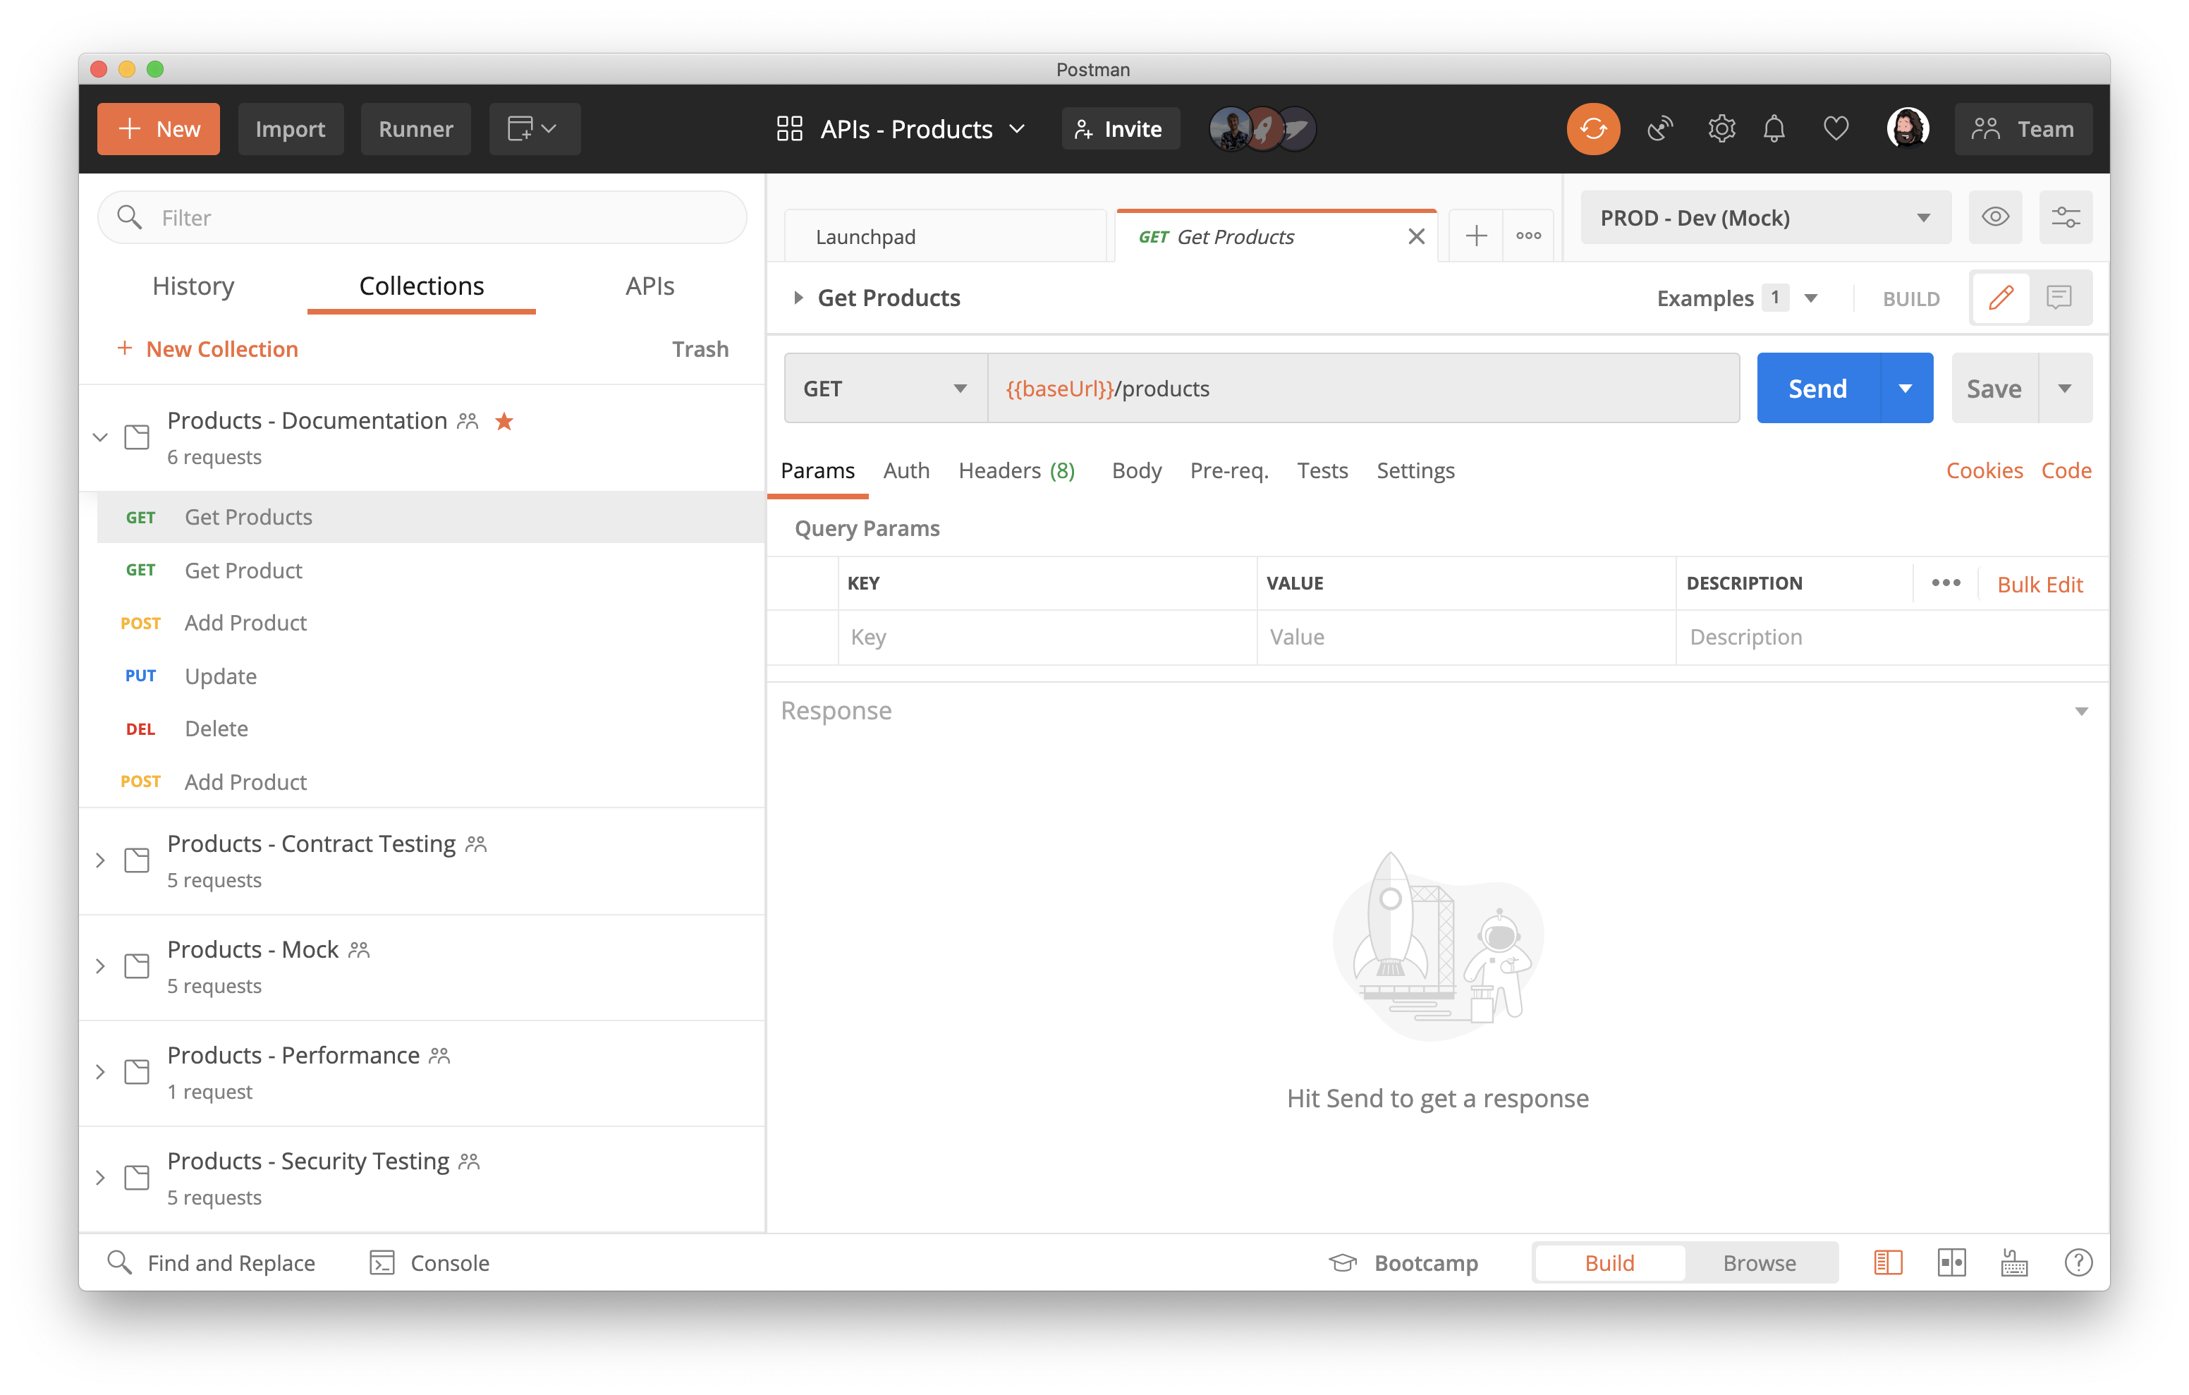This screenshot has width=2189, height=1395.
Task: Switch to the History tab
Action: [193, 286]
